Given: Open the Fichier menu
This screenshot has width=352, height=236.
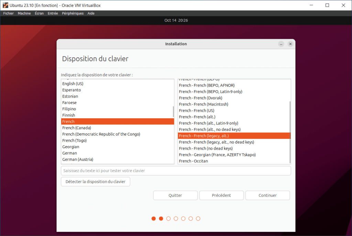Looking at the screenshot, I should [9, 13].
